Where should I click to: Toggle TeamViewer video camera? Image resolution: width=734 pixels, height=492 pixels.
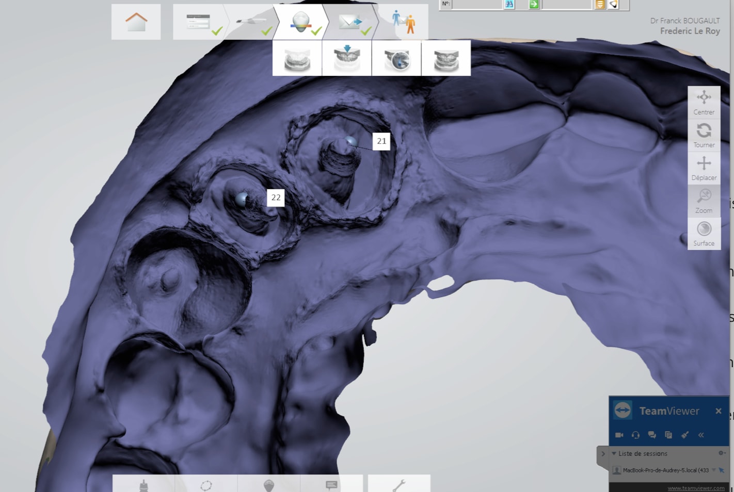click(x=619, y=435)
